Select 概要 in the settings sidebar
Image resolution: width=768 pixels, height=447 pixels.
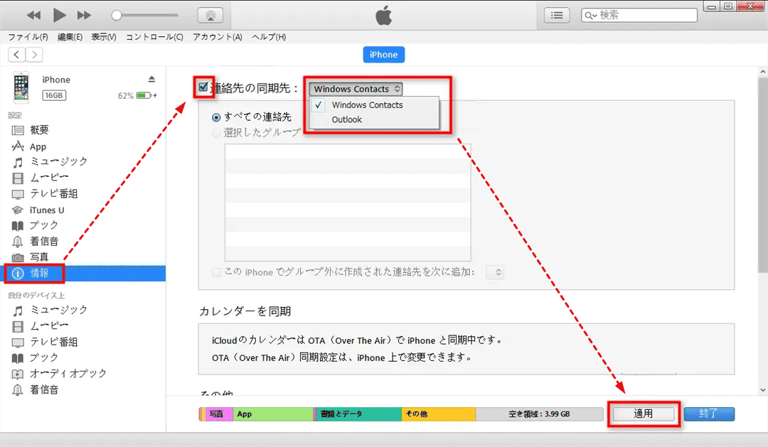(39, 130)
